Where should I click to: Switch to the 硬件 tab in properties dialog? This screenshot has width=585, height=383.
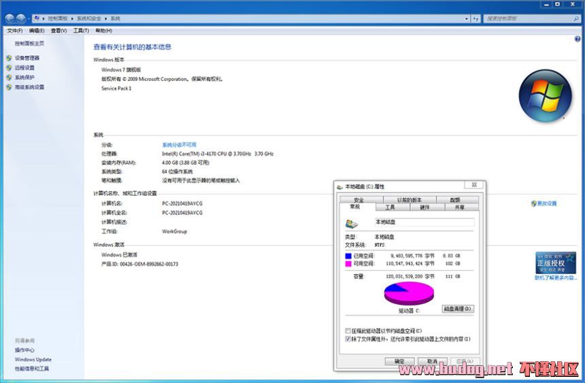(424, 207)
